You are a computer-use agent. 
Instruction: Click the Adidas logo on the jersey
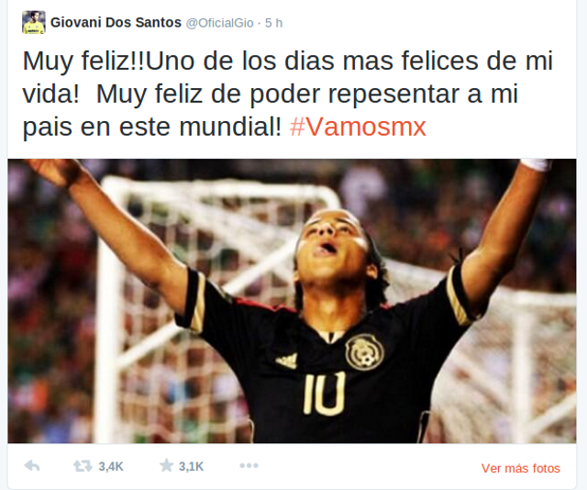[x=287, y=361]
